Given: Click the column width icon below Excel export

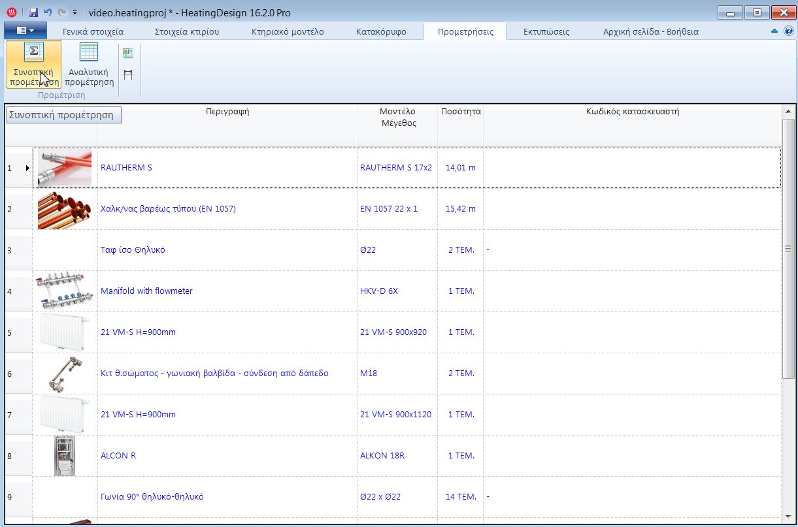Looking at the screenshot, I should pos(128,74).
